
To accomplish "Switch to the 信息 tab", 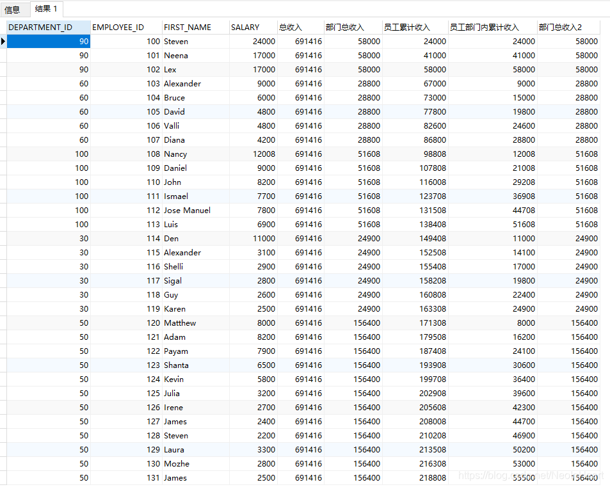I will coord(12,10).
